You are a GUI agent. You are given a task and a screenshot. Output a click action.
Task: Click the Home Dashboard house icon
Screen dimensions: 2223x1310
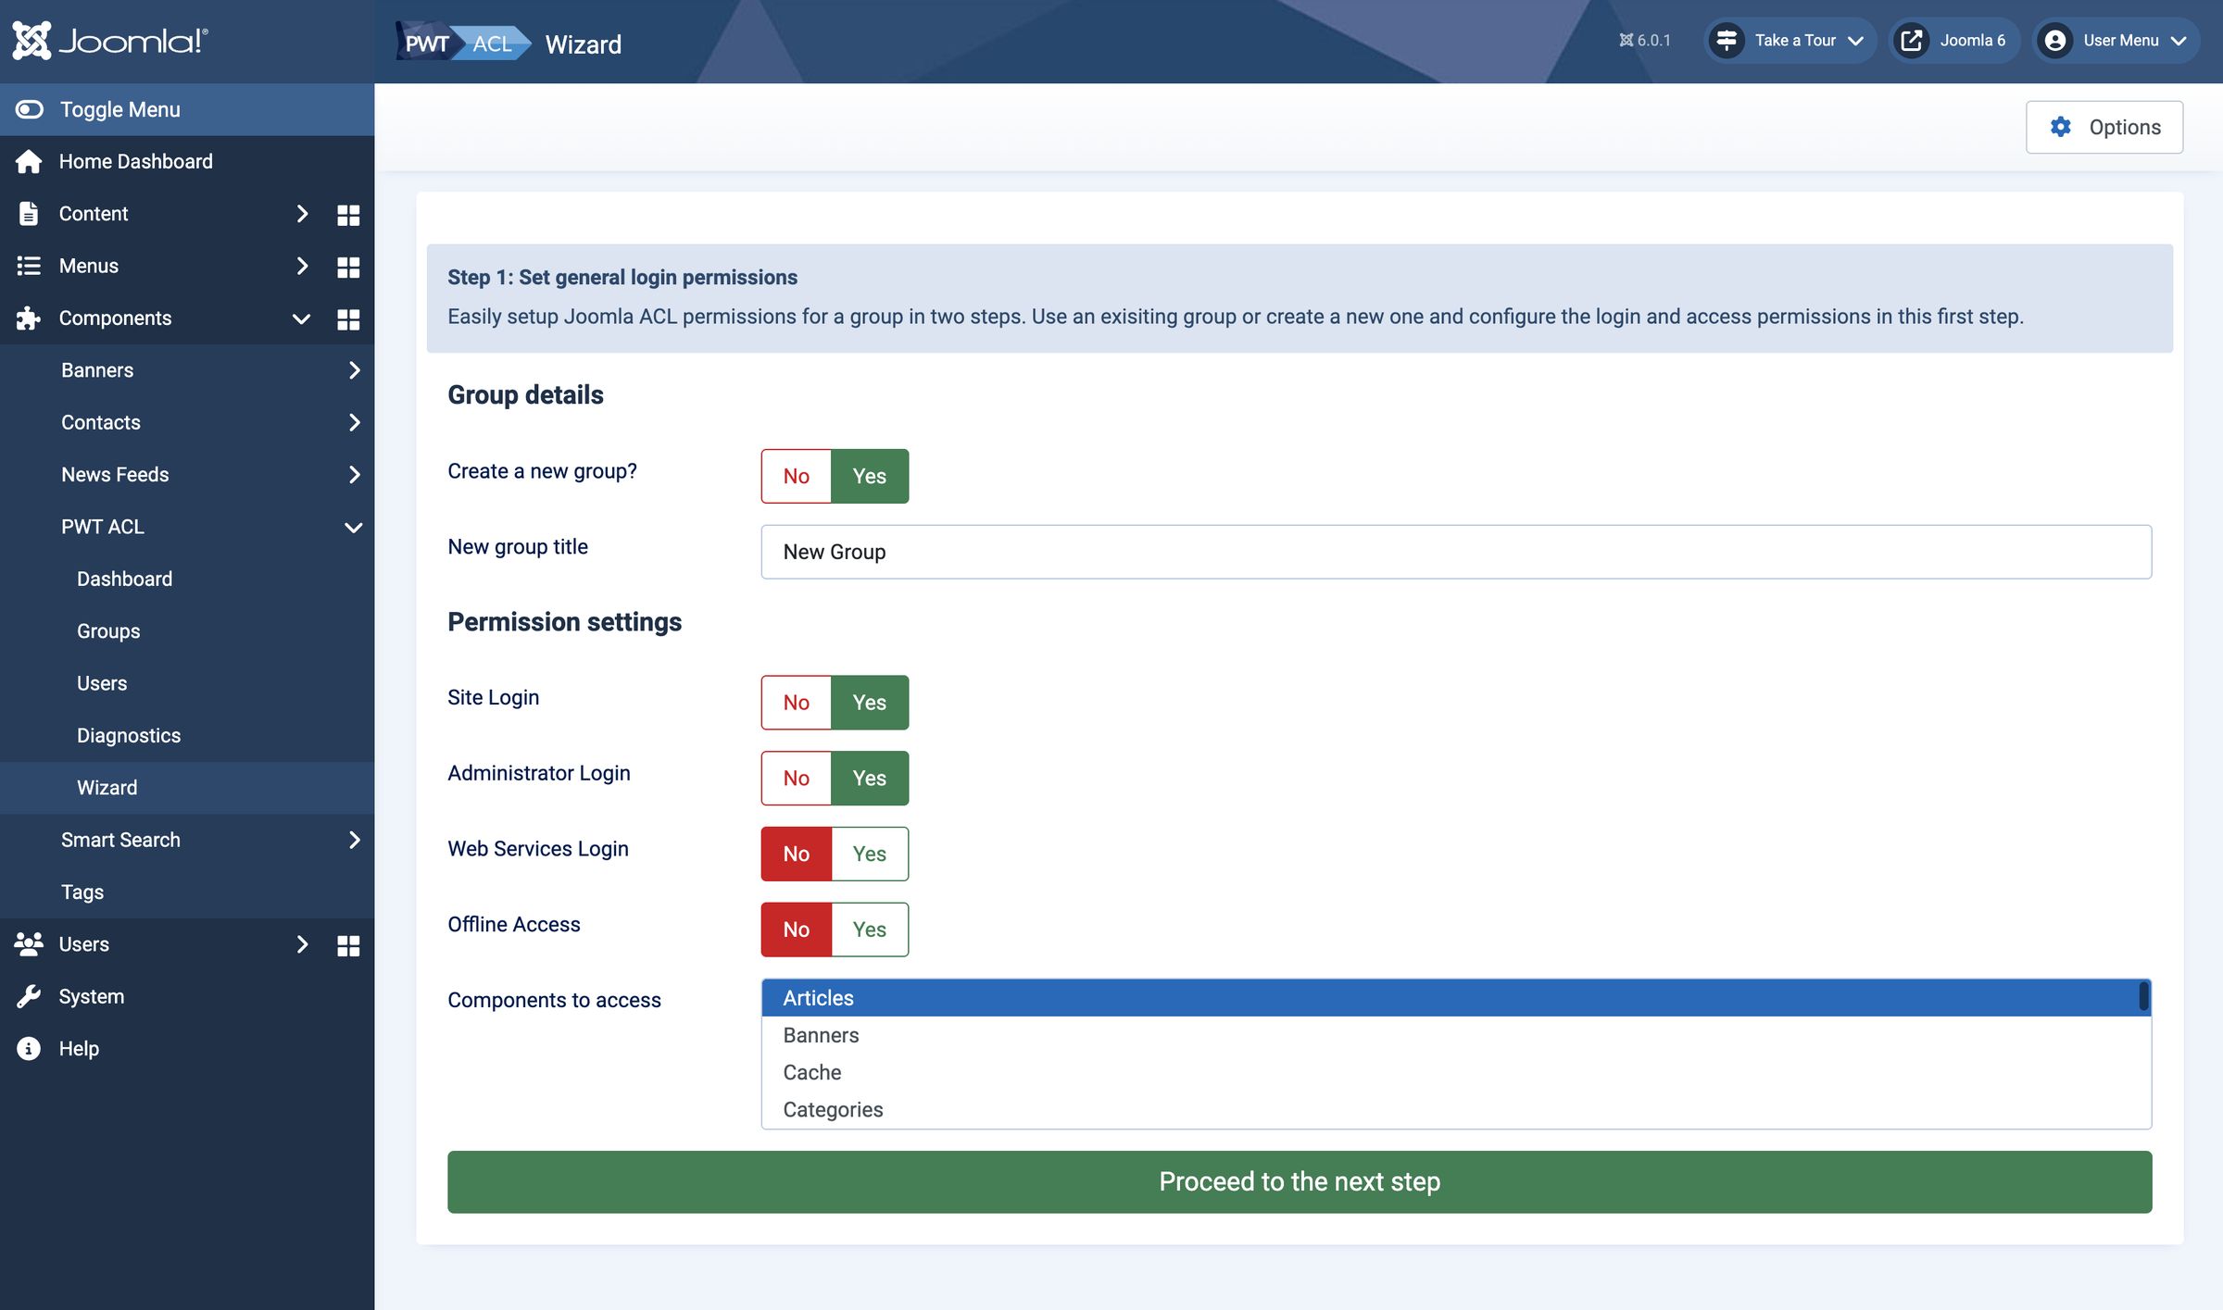click(29, 161)
